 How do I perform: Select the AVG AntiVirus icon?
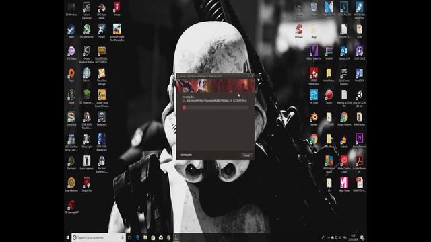point(329,164)
